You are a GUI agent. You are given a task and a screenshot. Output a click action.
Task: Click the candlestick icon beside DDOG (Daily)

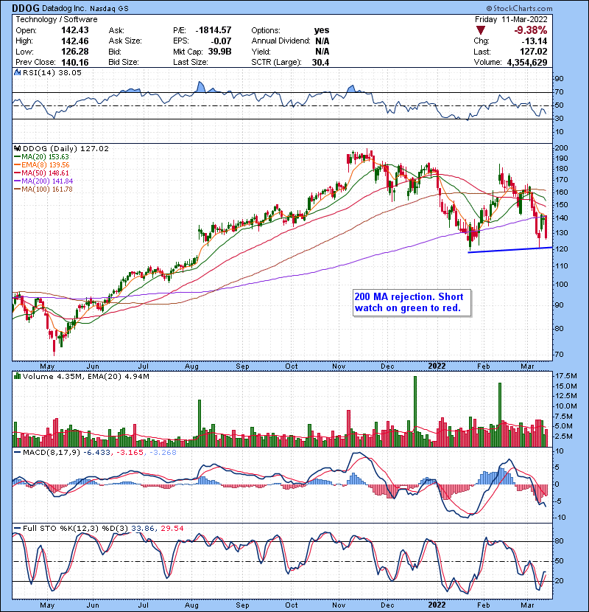17,148
